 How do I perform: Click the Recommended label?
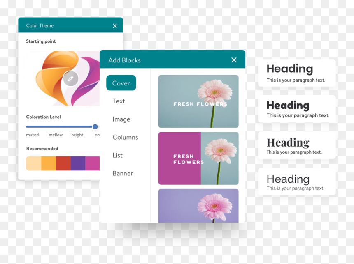[x=42, y=149]
